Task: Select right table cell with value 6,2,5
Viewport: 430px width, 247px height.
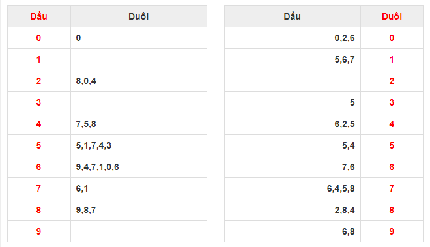Action: (x=293, y=124)
